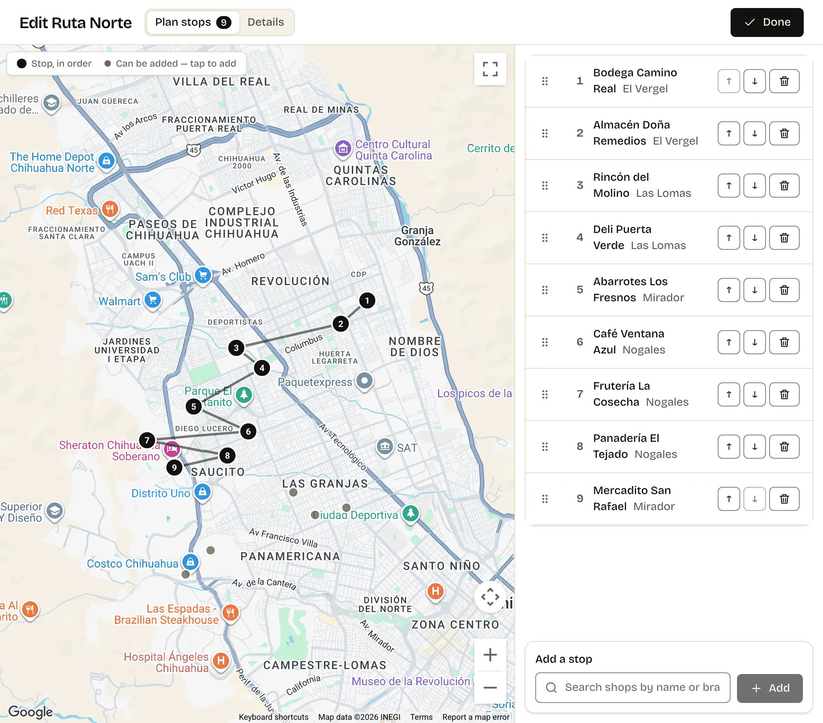Open Report a map error link

[475, 717]
